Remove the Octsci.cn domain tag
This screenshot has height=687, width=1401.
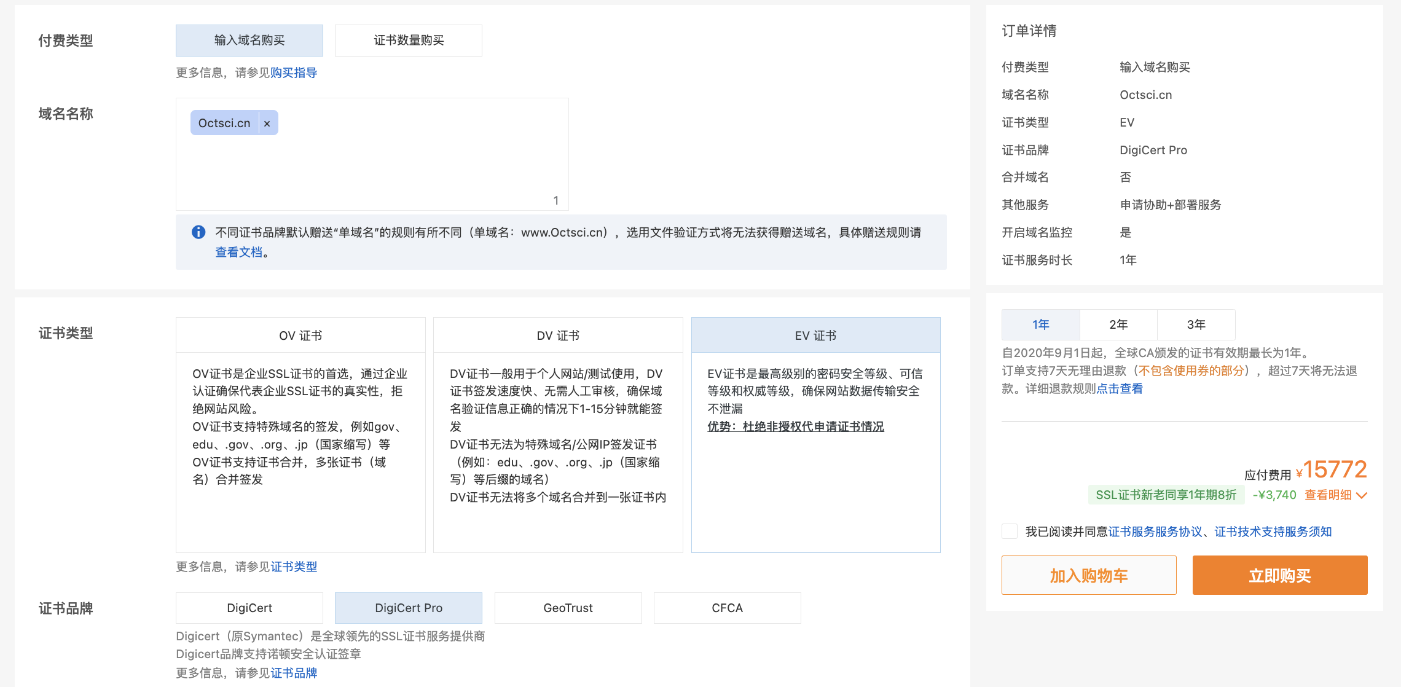(x=267, y=124)
